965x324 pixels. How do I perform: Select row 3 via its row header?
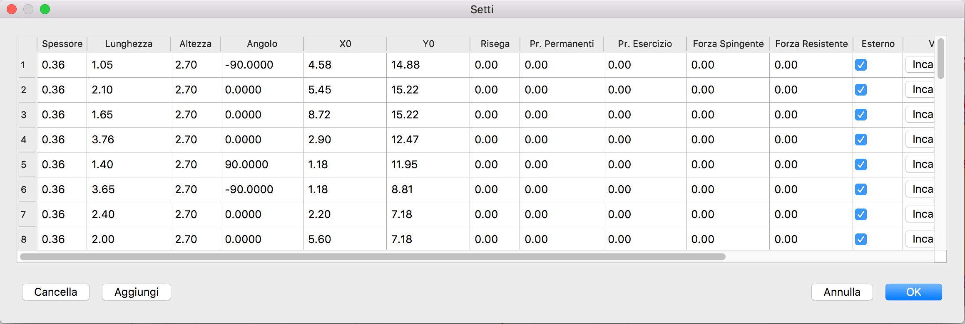(24, 115)
